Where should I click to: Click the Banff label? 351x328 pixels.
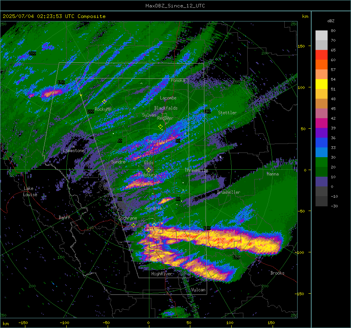click(x=64, y=218)
